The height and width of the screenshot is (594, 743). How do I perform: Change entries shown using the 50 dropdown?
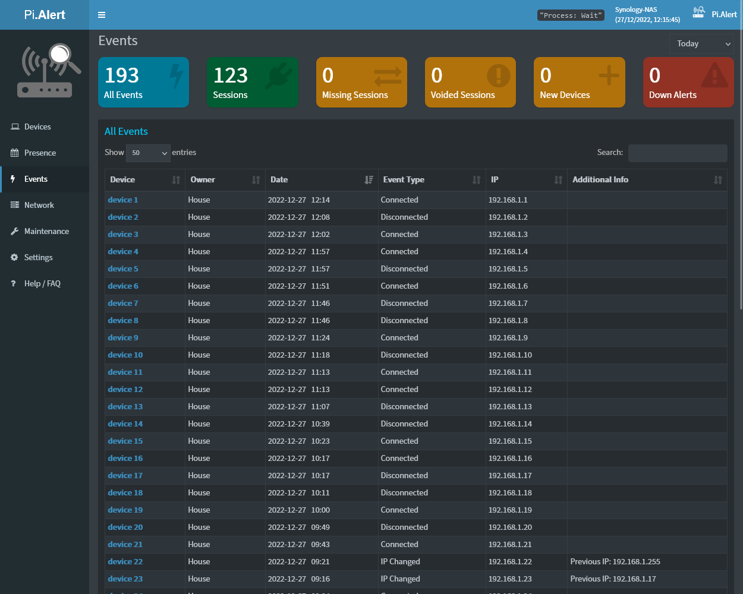[x=148, y=153]
